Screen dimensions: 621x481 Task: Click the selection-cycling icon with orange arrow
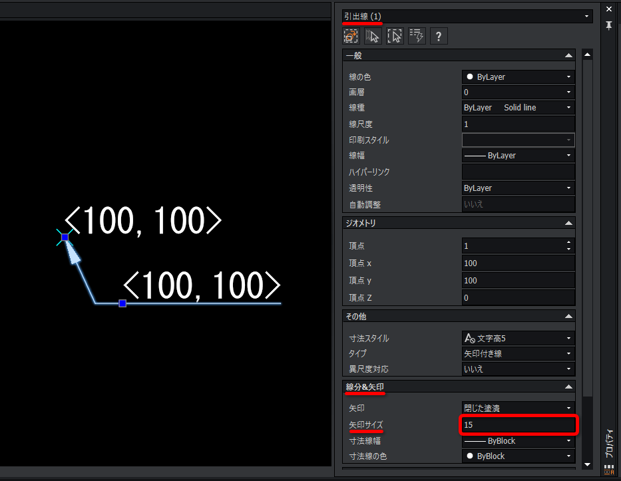click(351, 36)
